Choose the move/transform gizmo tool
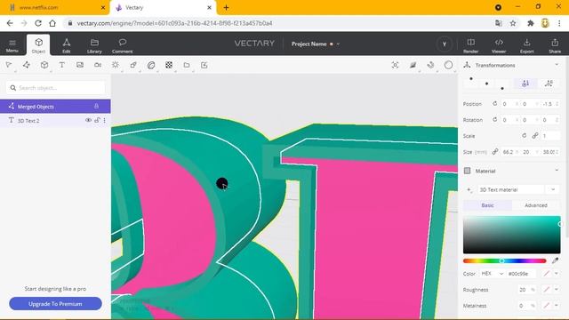 (27, 65)
